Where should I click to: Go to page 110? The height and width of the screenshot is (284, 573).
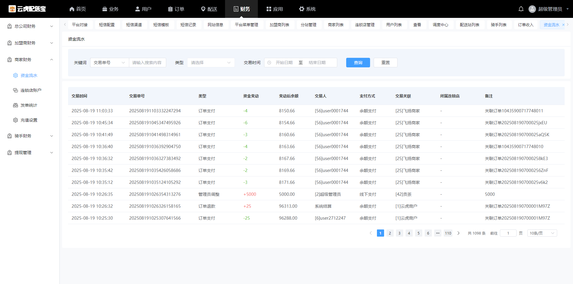448,233
